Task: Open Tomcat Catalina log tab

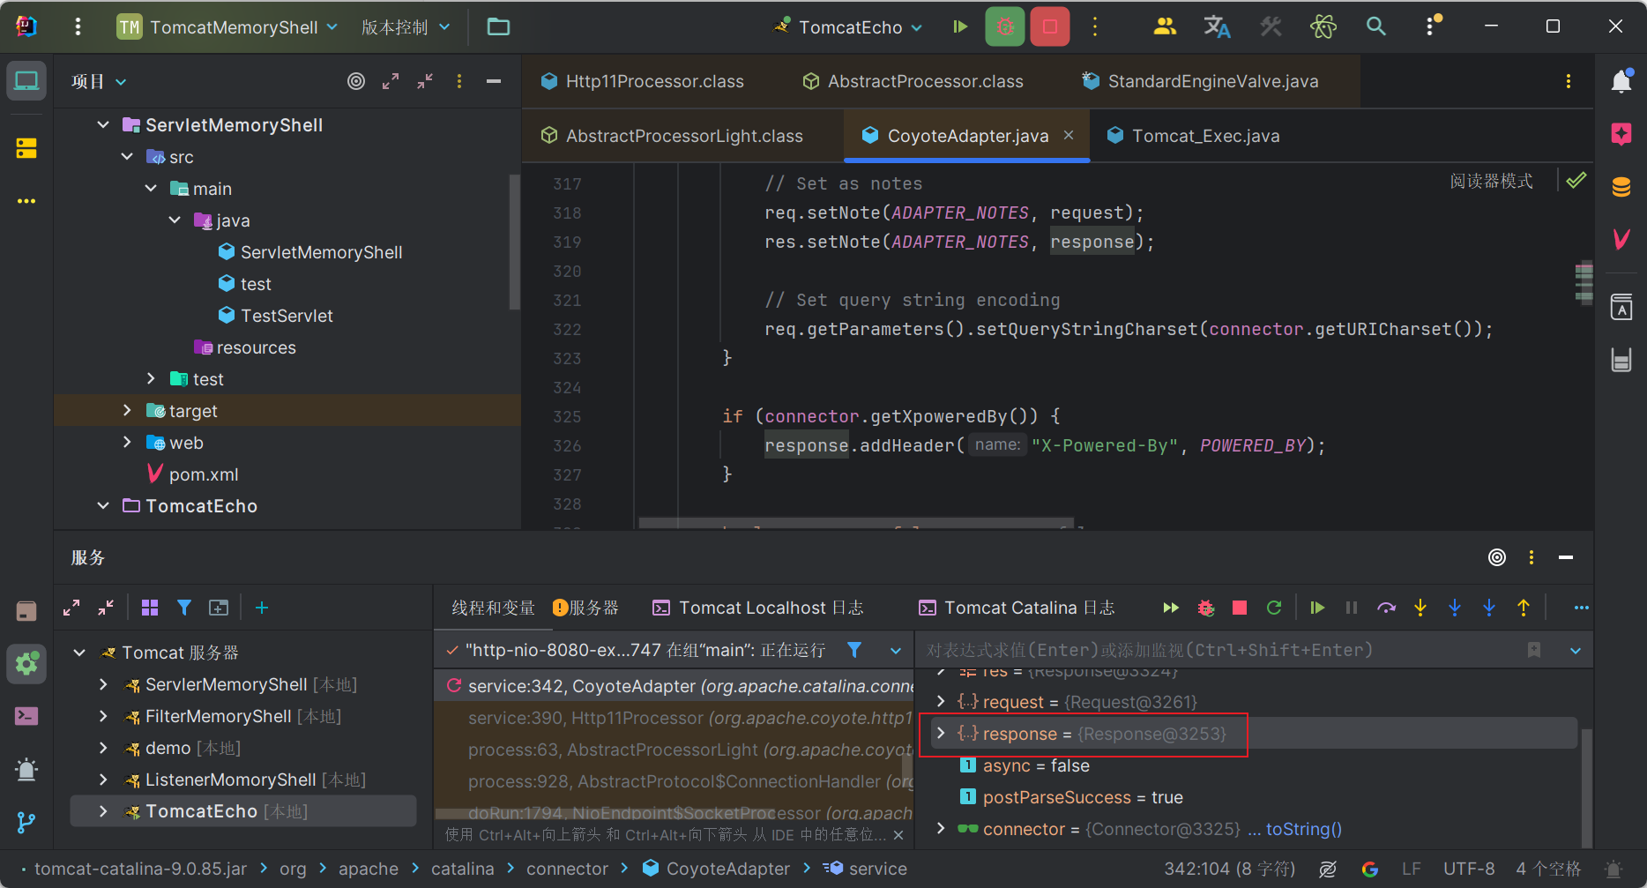Action: tap(1017, 608)
